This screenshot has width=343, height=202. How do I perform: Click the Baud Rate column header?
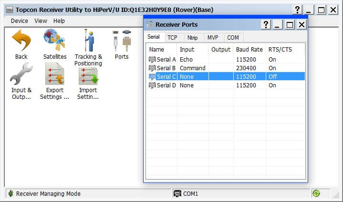tap(249, 50)
